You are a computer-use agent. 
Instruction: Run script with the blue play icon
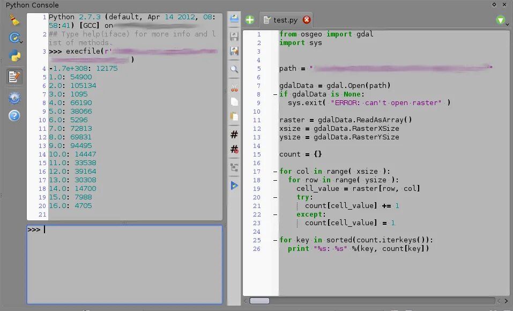(x=234, y=186)
